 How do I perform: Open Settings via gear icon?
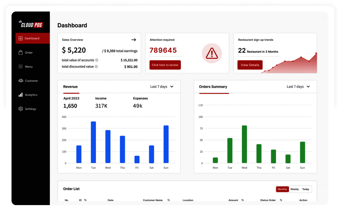tap(20, 109)
